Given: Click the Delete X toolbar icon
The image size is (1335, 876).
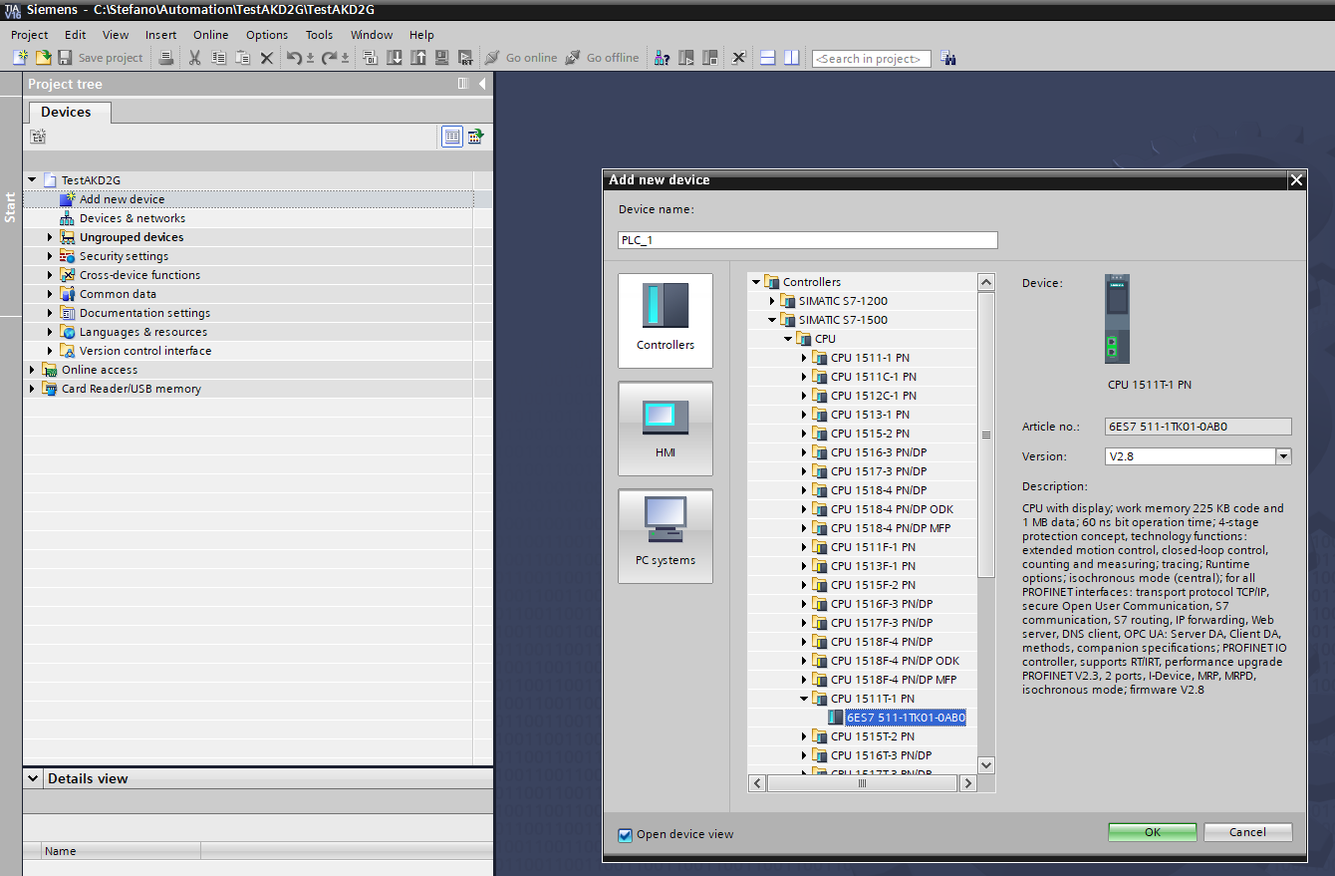Looking at the screenshot, I should point(266,58).
